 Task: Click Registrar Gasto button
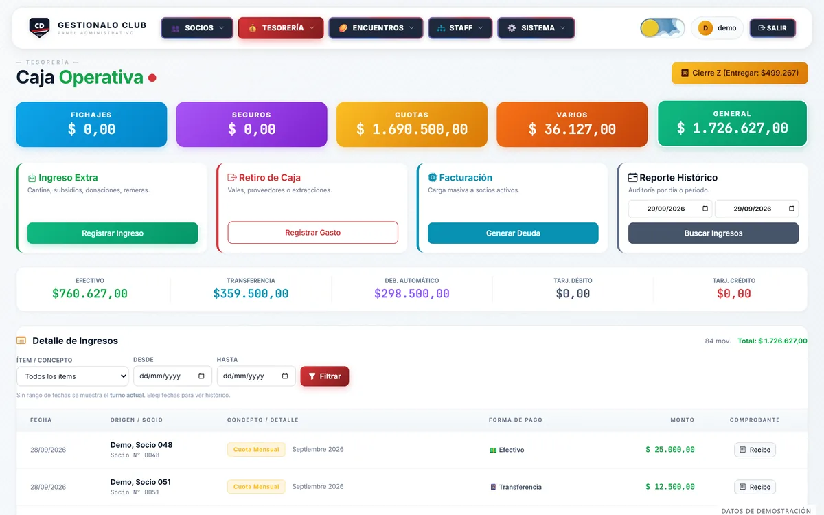pyautogui.click(x=313, y=233)
